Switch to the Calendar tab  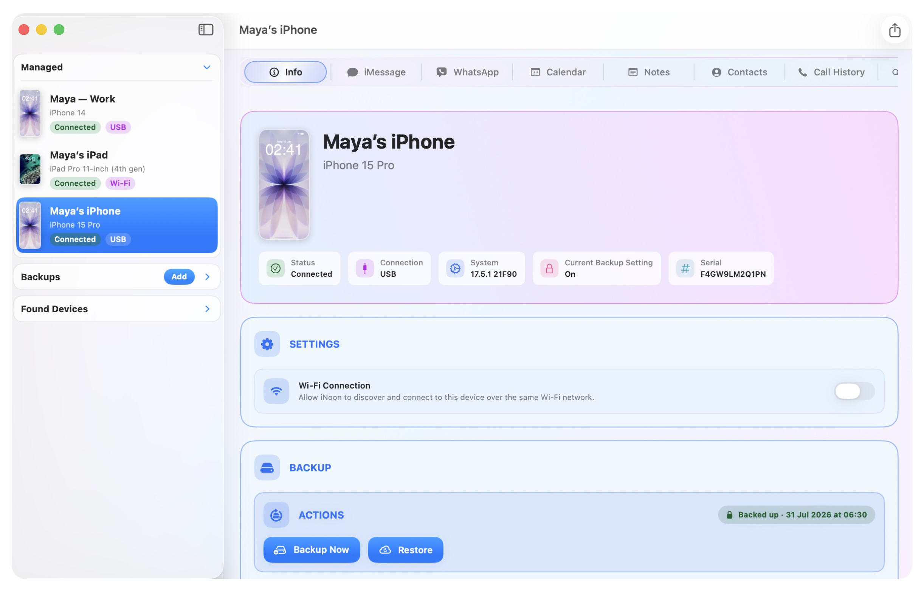(x=558, y=72)
